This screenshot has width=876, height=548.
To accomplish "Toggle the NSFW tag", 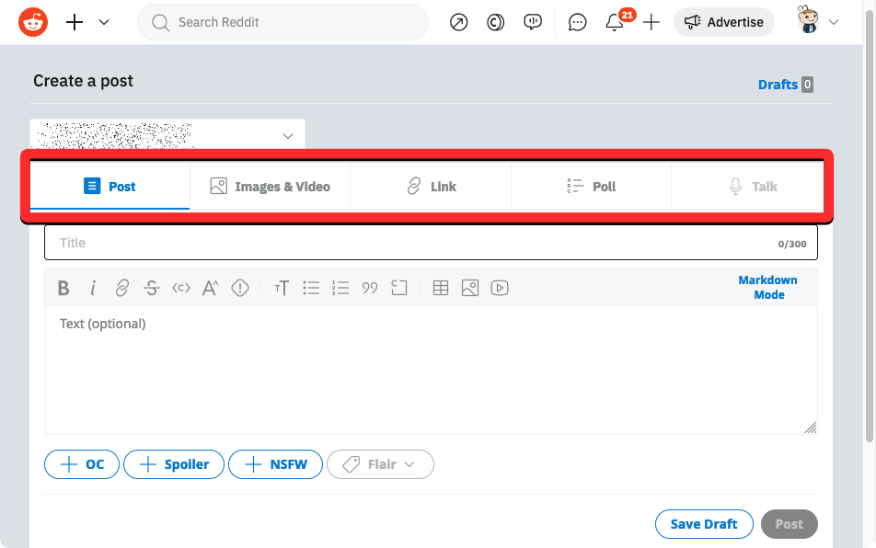I will pyautogui.click(x=275, y=464).
